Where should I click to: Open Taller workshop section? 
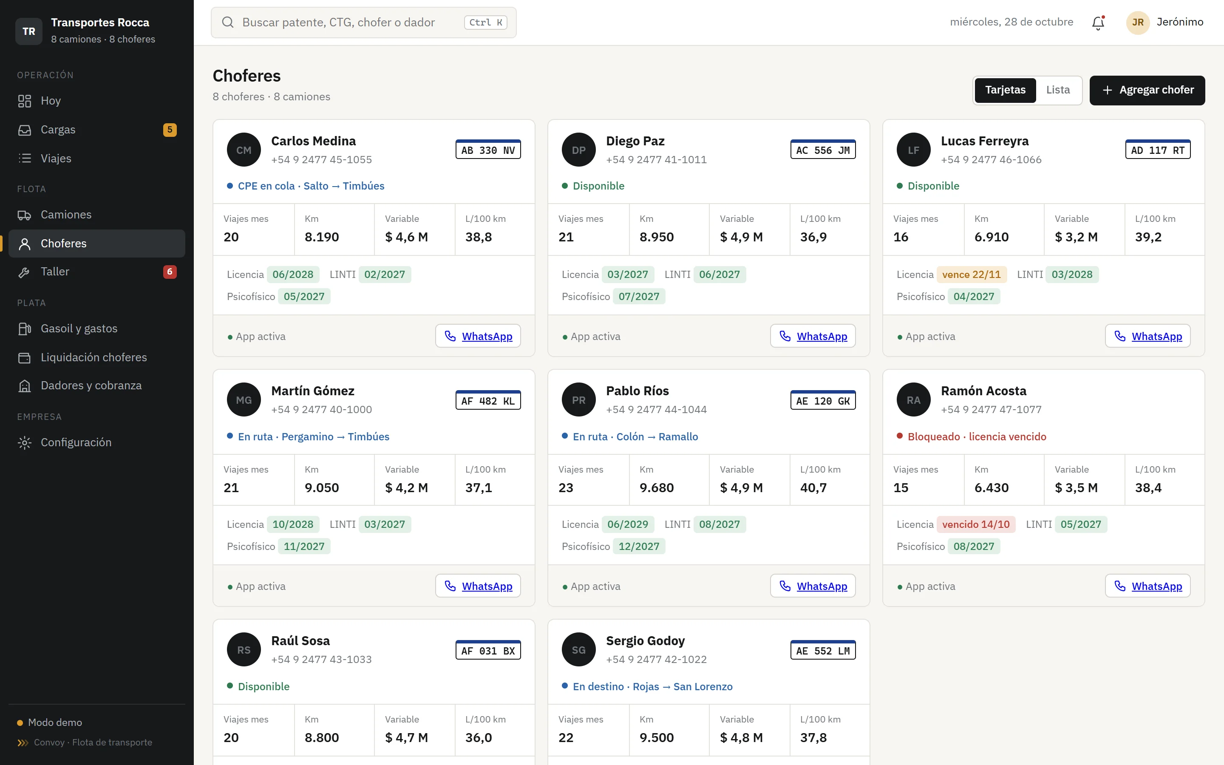coord(96,272)
